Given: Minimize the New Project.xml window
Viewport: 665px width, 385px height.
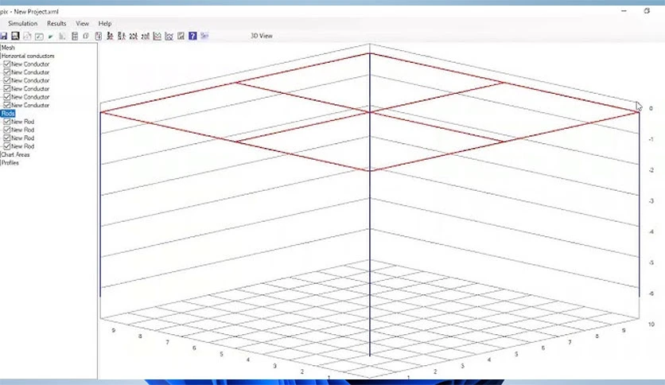Looking at the screenshot, I should (x=624, y=11).
